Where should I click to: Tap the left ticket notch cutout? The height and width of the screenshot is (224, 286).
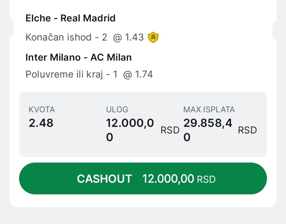tap(11, 27)
